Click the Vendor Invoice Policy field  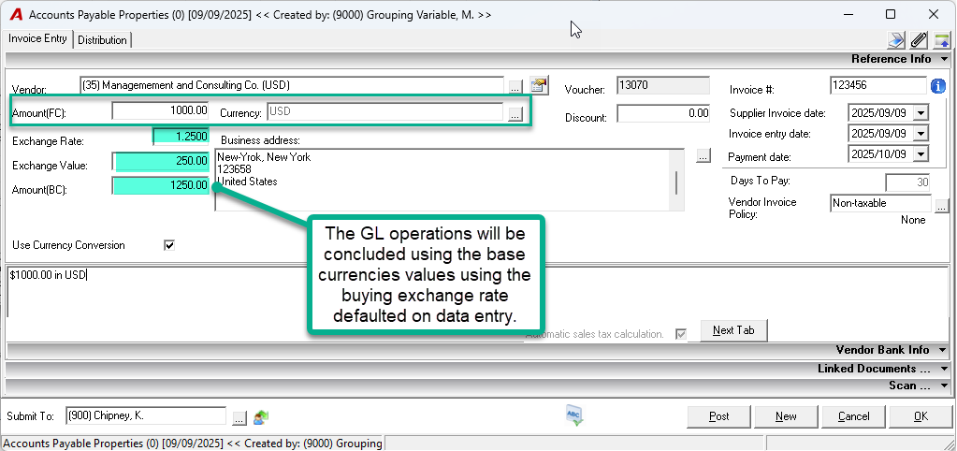880,203
